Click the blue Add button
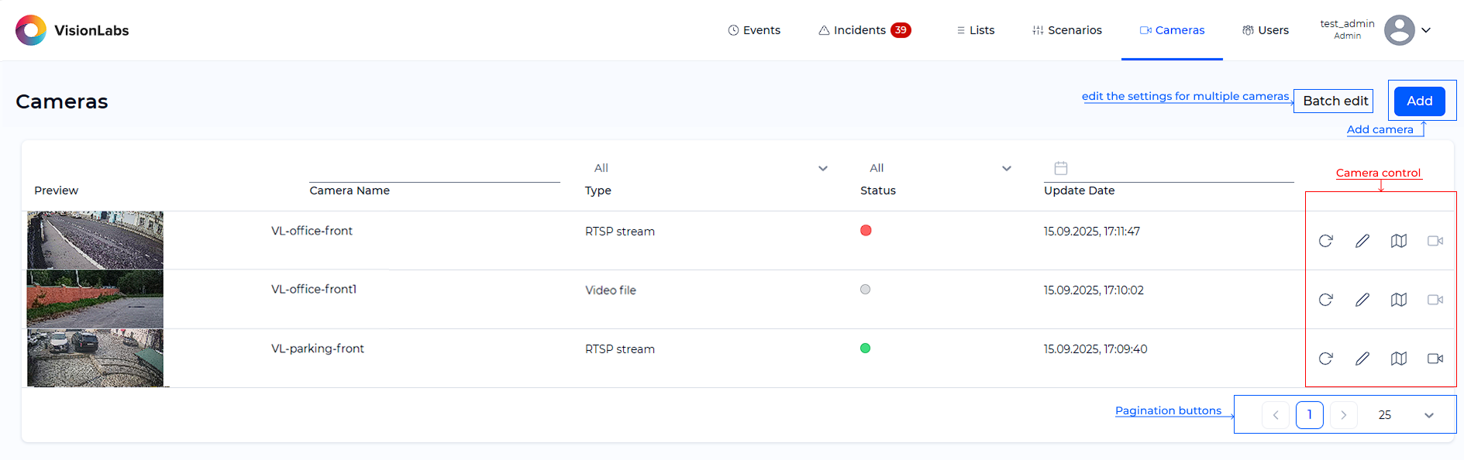The height and width of the screenshot is (460, 1464). [1419, 101]
